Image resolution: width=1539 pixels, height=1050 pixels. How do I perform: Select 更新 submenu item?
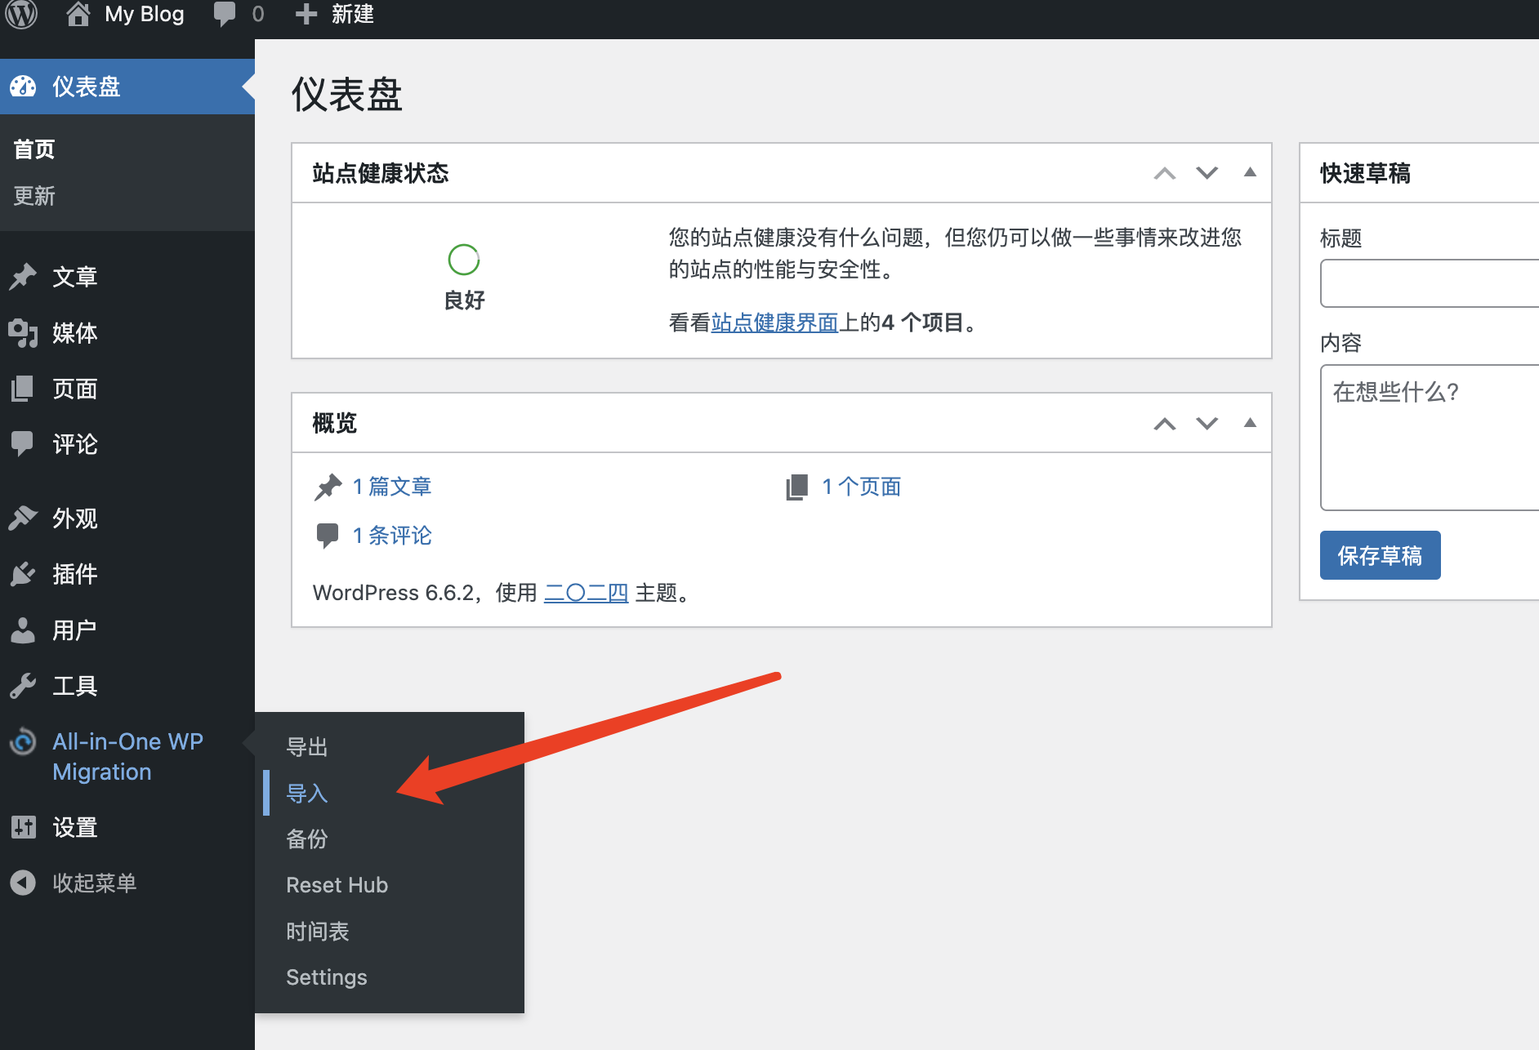(x=34, y=196)
